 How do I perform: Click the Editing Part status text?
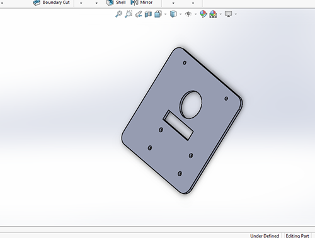point(297,235)
